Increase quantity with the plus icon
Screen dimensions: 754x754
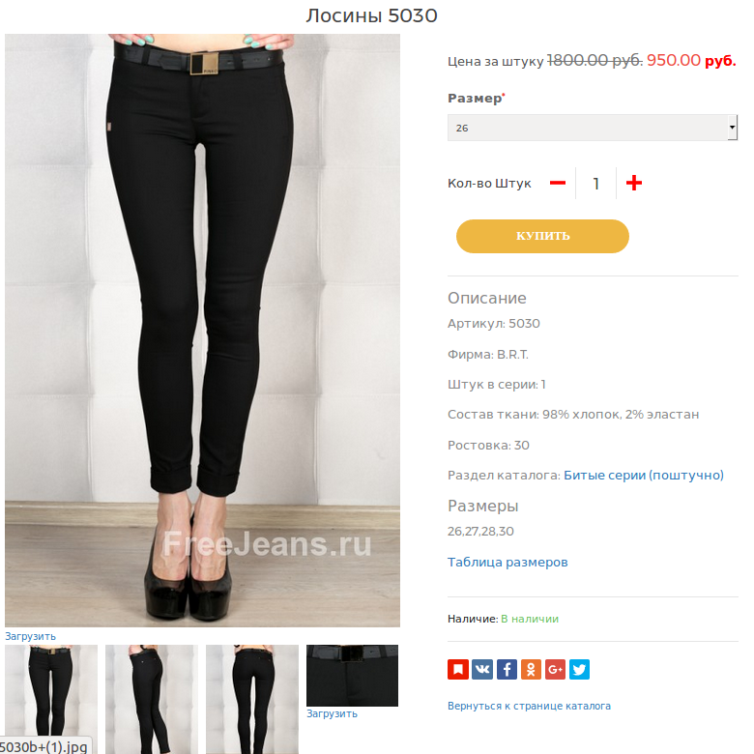coord(634,183)
